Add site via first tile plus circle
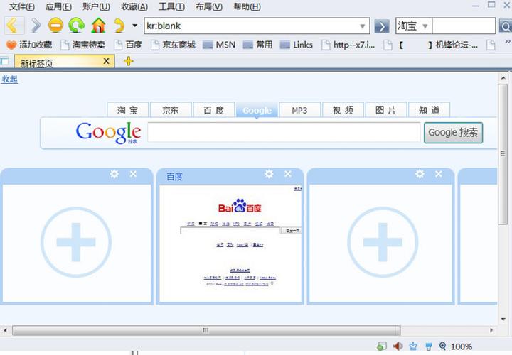Viewport: 512px width, 355px height. [x=76, y=242]
